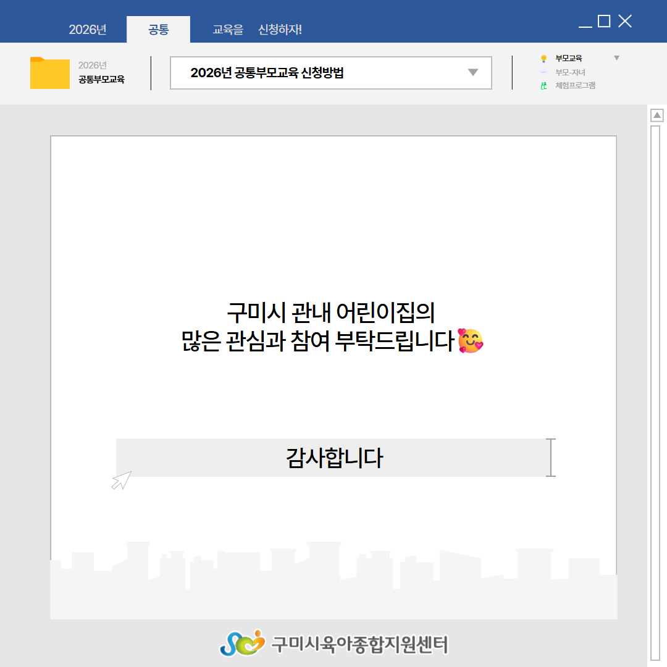The width and height of the screenshot is (667, 667).
Task: Click the 신청하자! tab label
Action: tap(280, 30)
